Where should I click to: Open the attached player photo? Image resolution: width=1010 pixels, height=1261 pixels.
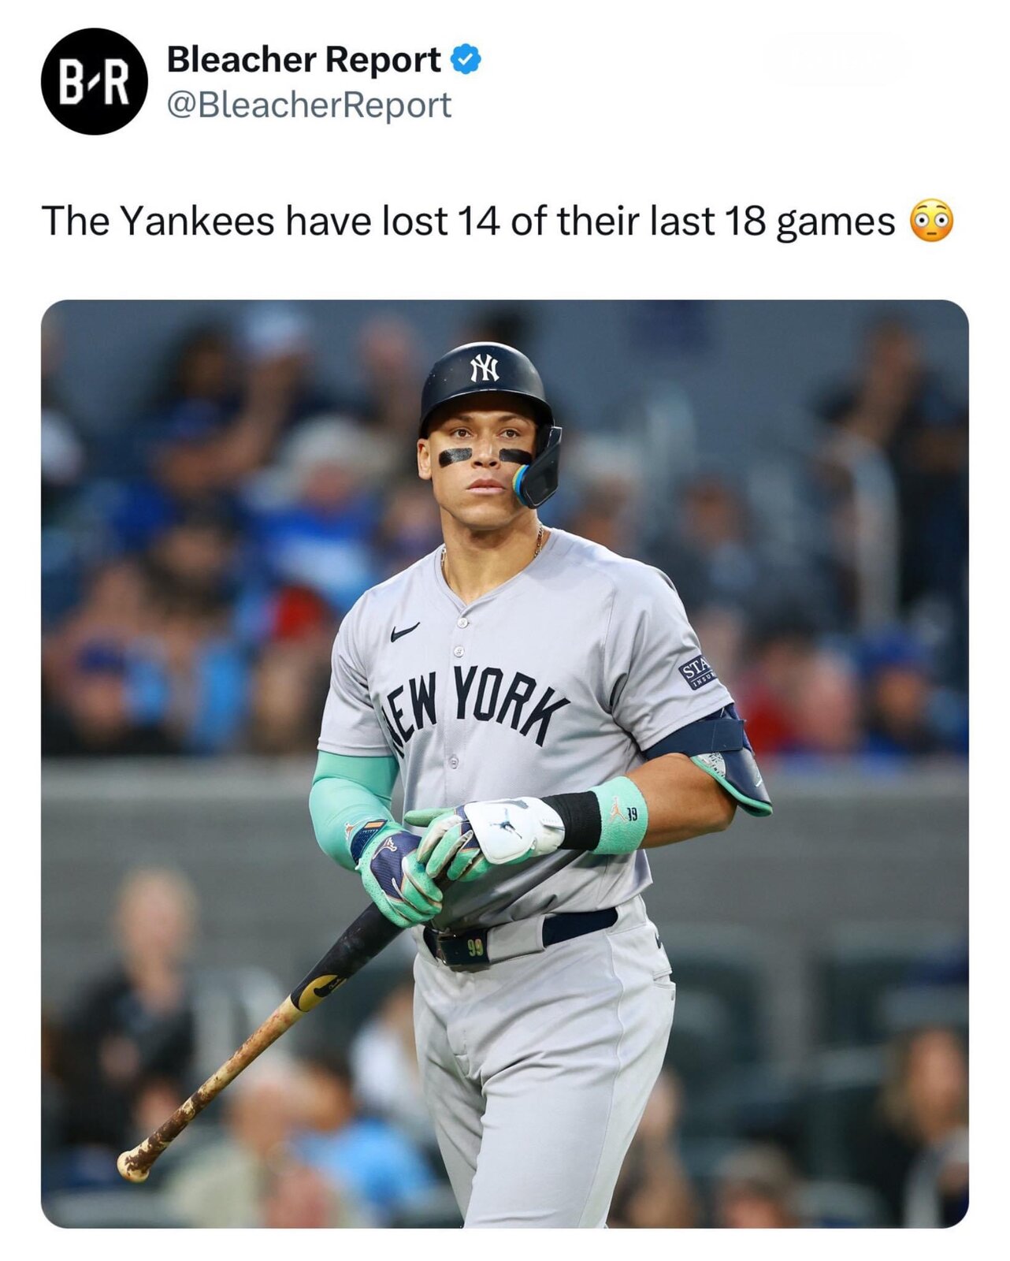(504, 763)
